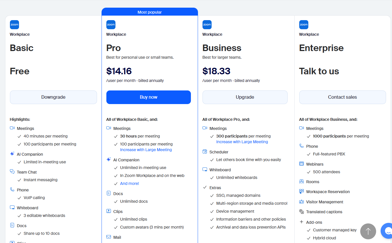Screen dimensions: 392x243
Task: Expand the Add-ons plus icon
Action: 302,222
